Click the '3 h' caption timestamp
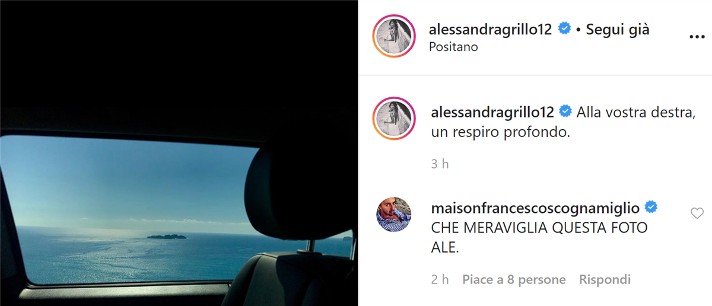This screenshot has height=306, width=712. point(440,164)
